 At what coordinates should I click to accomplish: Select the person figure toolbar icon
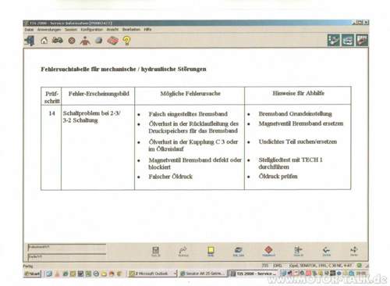click(x=85, y=41)
